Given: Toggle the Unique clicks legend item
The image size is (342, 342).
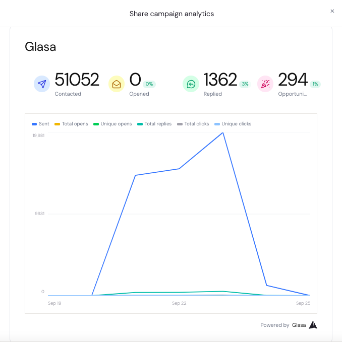Looking at the screenshot, I should coord(233,124).
